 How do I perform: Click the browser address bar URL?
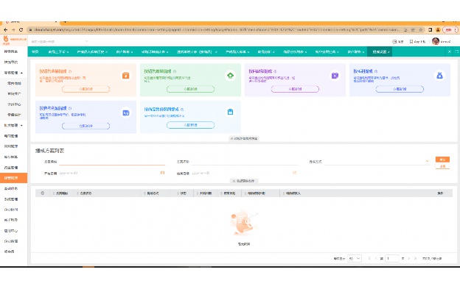217,29
